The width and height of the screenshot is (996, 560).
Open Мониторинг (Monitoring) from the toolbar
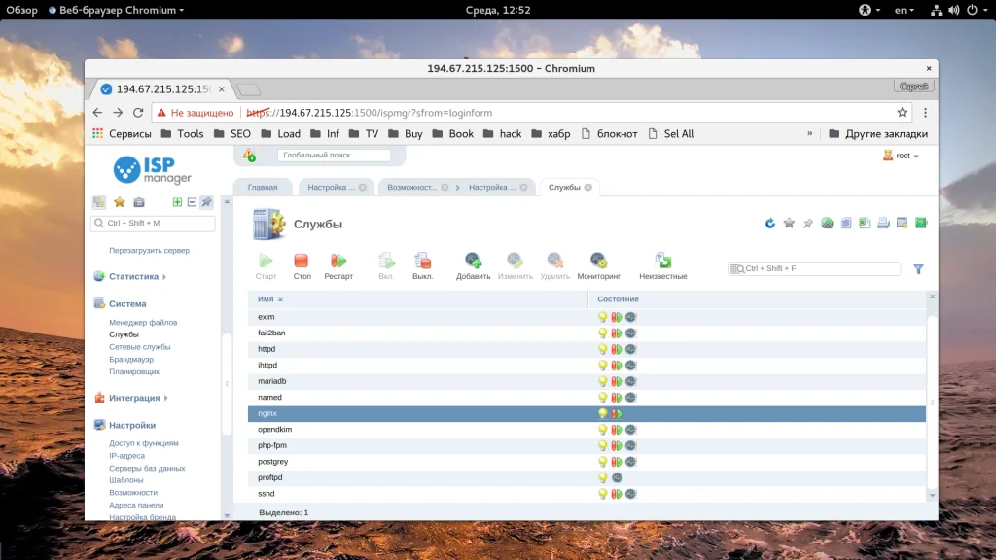pyautogui.click(x=598, y=261)
